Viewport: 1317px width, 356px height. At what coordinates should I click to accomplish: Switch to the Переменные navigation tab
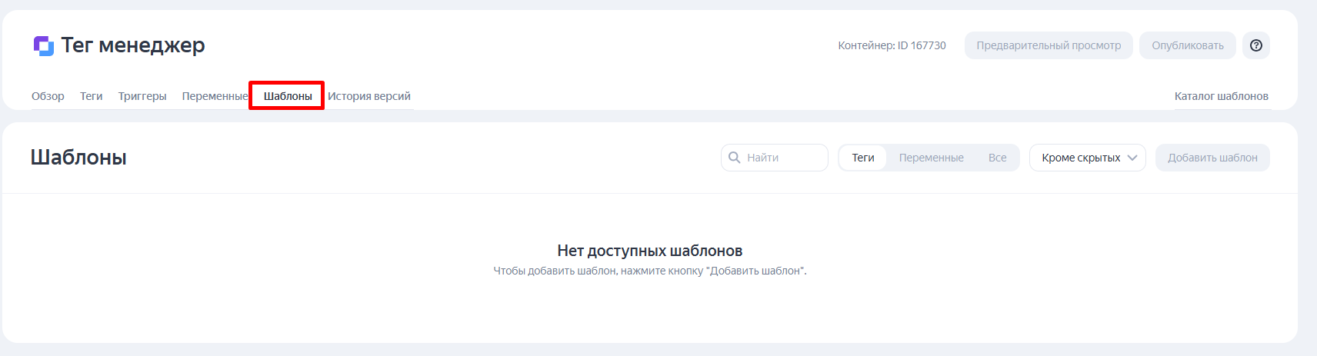pyautogui.click(x=215, y=96)
